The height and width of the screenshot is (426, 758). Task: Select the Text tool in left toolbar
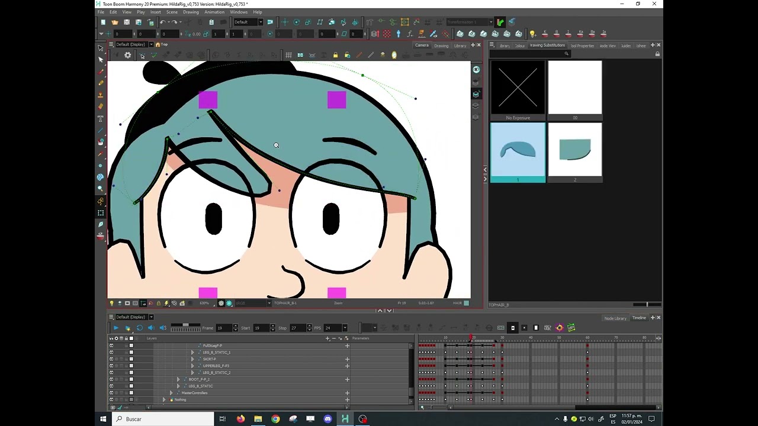(101, 118)
